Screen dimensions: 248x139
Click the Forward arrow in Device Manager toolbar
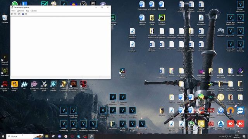[15, 14]
